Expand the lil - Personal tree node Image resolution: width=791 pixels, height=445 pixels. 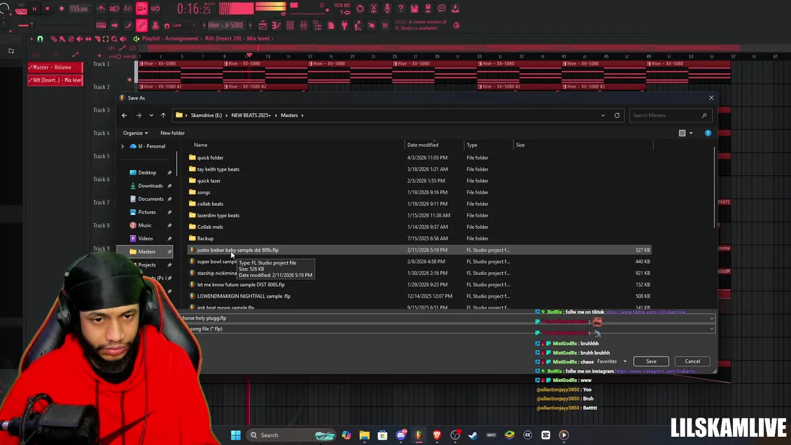coord(122,146)
